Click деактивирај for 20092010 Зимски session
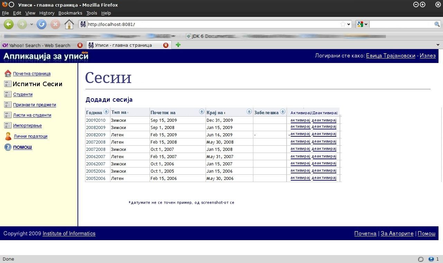Image resolution: width=443 pixels, height=263 pixels. tap(324, 120)
